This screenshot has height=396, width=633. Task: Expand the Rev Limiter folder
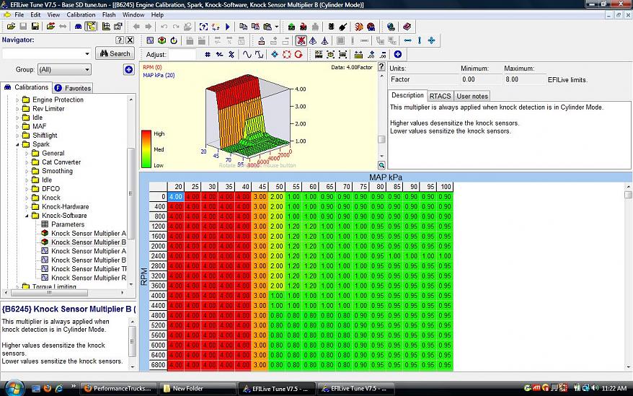pos(17,109)
